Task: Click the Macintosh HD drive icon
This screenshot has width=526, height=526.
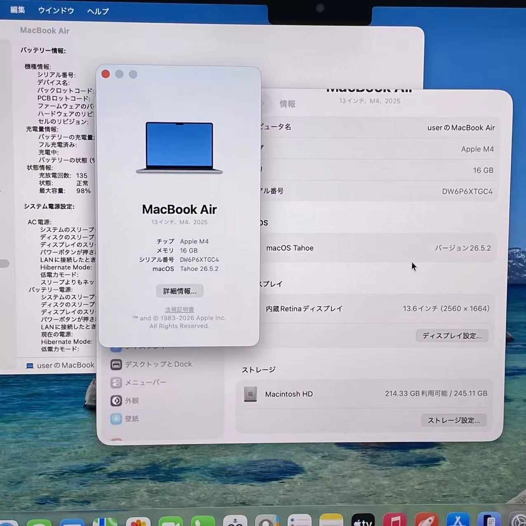Action: point(250,394)
